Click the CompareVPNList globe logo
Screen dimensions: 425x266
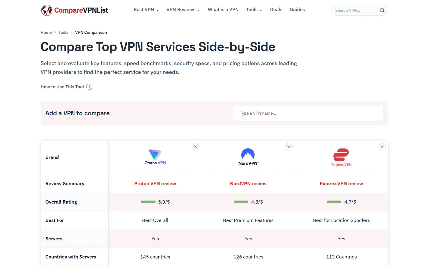[x=47, y=10]
